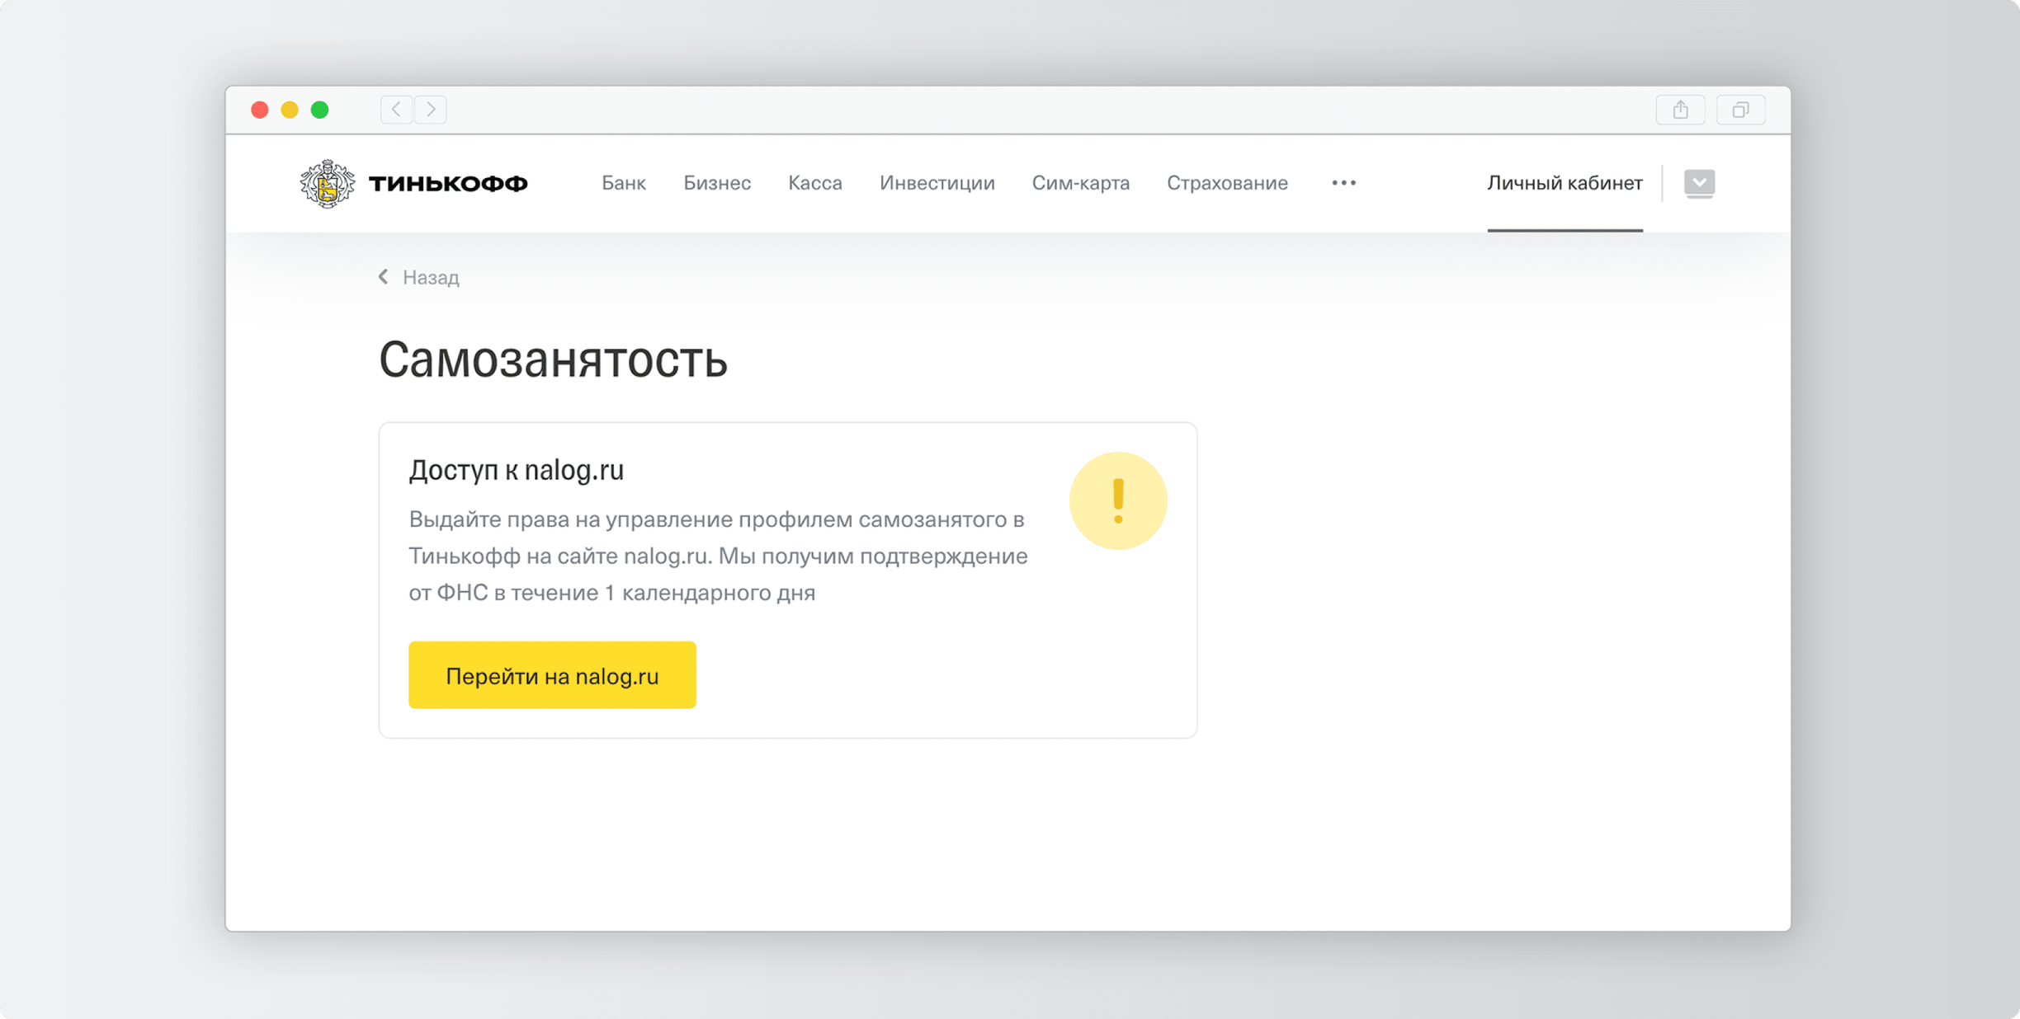Close the window with red button
2020x1019 pixels.
[260, 110]
